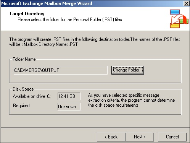Click the window title bar text
The image size is (190, 143).
(x=47, y=3)
